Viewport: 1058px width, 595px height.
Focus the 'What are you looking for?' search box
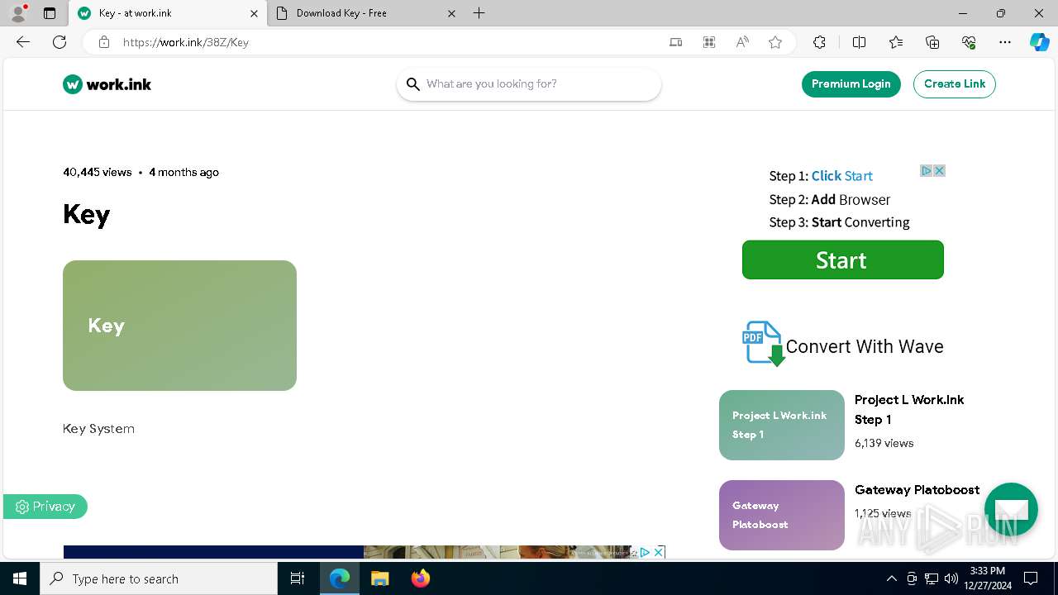[x=529, y=84]
